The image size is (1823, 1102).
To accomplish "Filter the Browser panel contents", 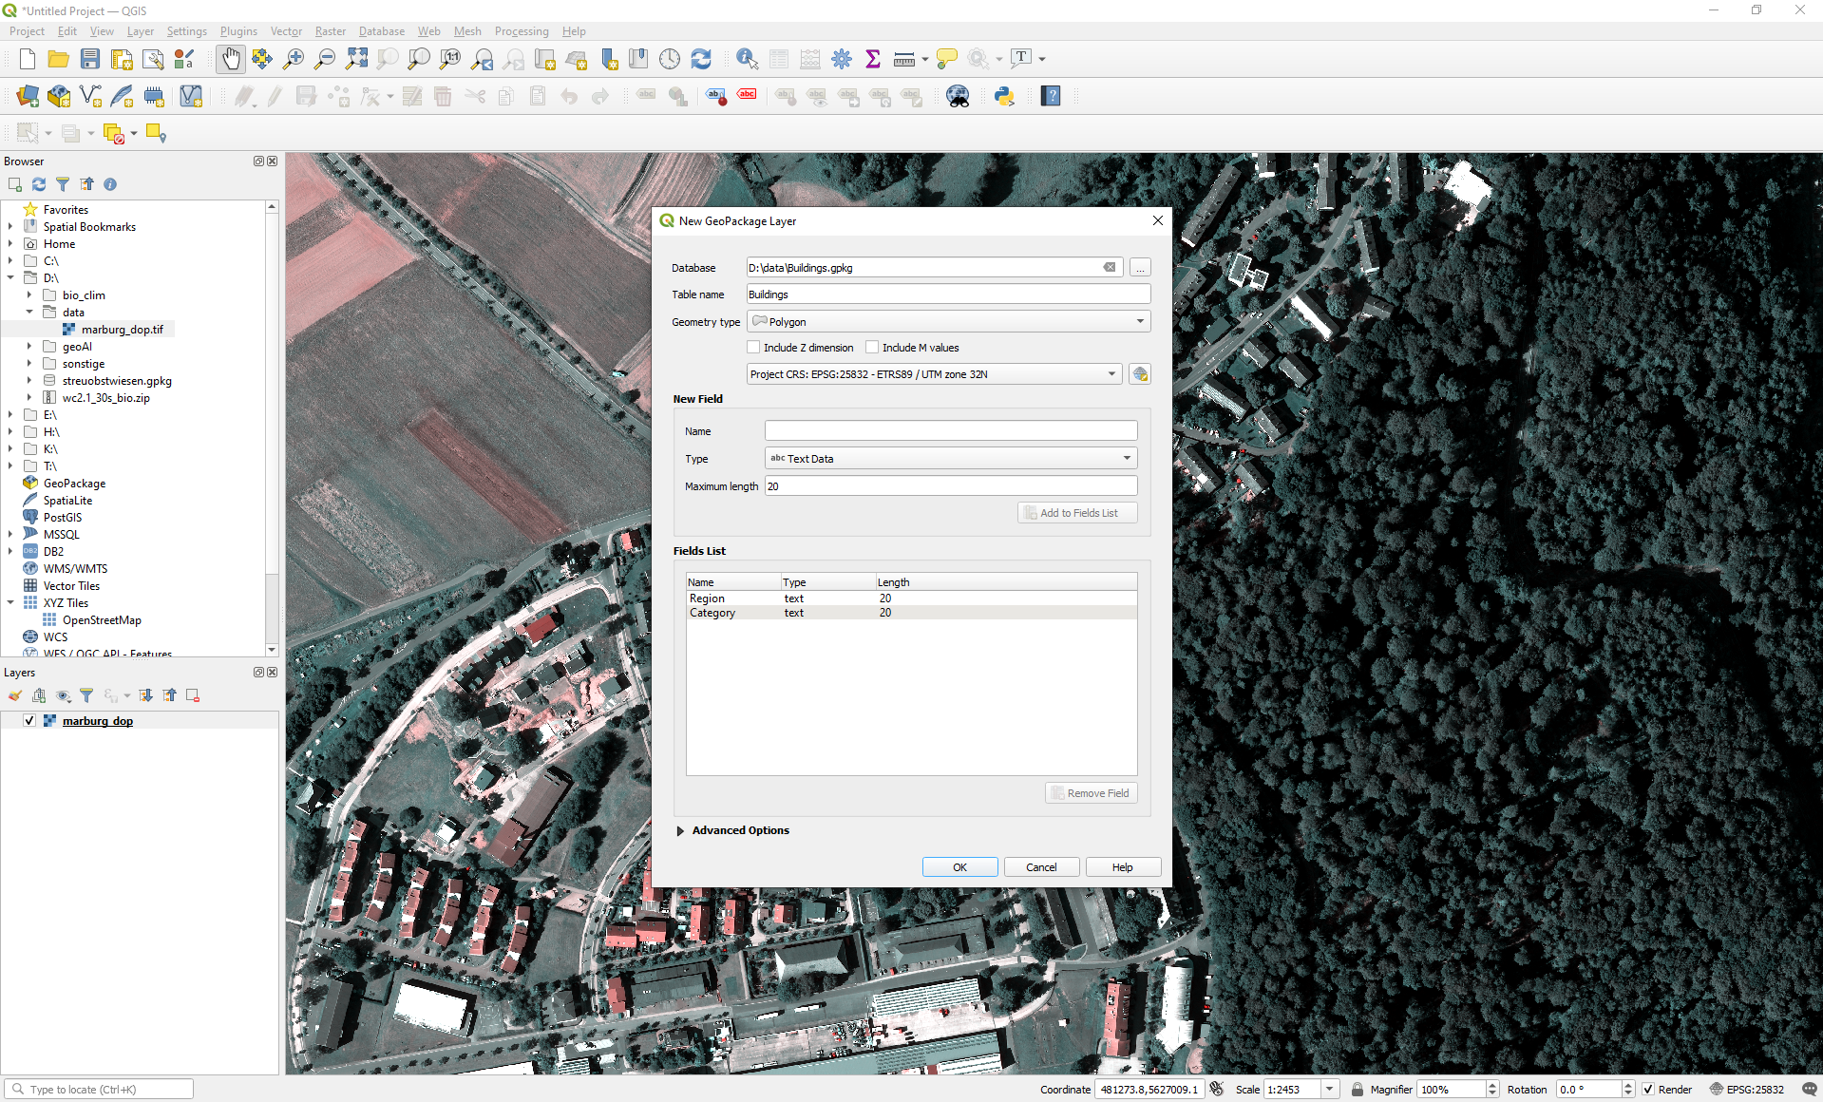I will 63,184.
